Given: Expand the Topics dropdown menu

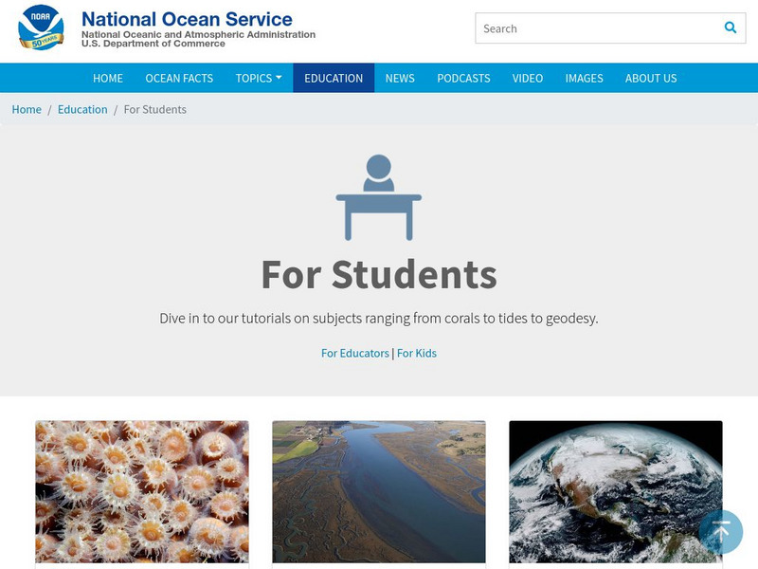Looking at the screenshot, I should click(x=259, y=78).
